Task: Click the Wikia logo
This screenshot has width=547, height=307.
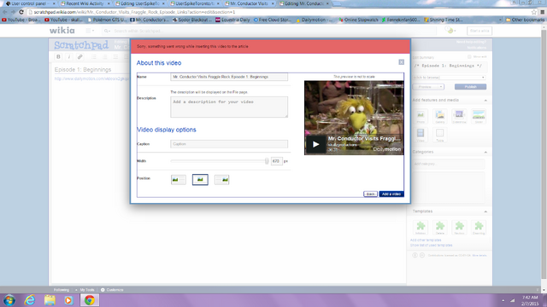Action: click(x=62, y=31)
